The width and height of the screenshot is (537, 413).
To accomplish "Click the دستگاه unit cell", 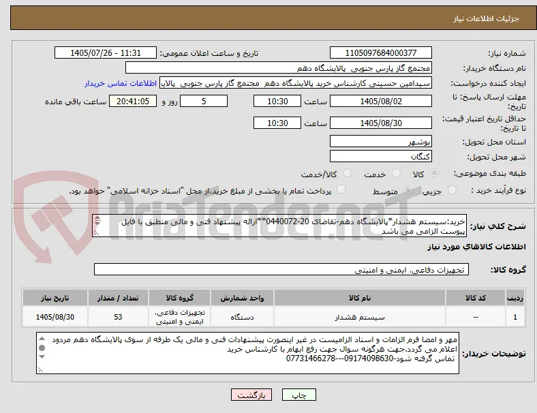I will [x=242, y=317].
